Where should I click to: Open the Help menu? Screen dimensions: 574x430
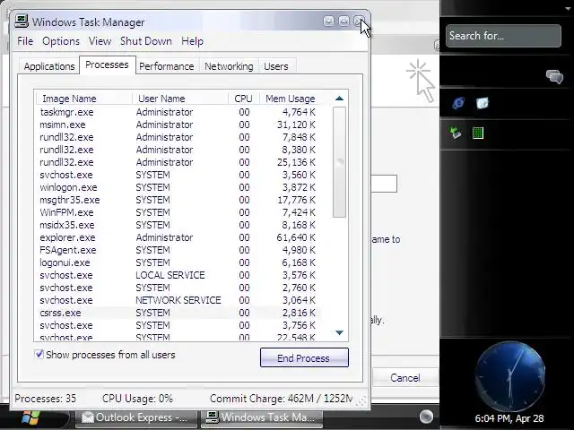pos(192,41)
